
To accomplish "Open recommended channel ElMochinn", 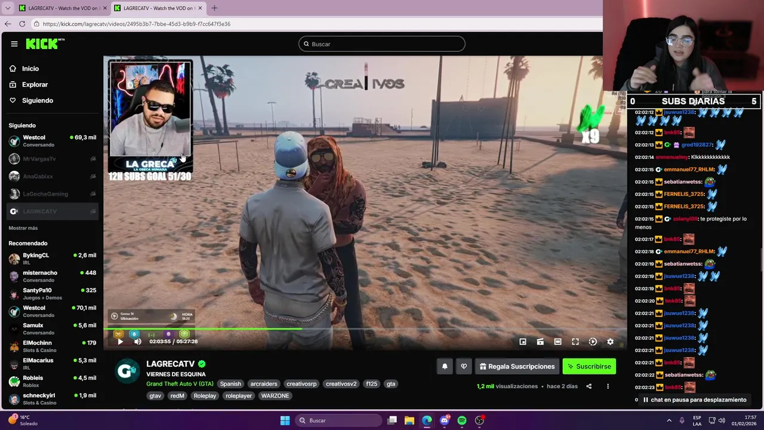I will pos(53,346).
